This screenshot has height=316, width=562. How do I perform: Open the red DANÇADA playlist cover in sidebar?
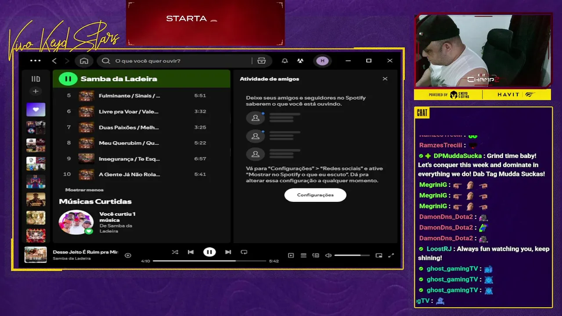[36, 236]
